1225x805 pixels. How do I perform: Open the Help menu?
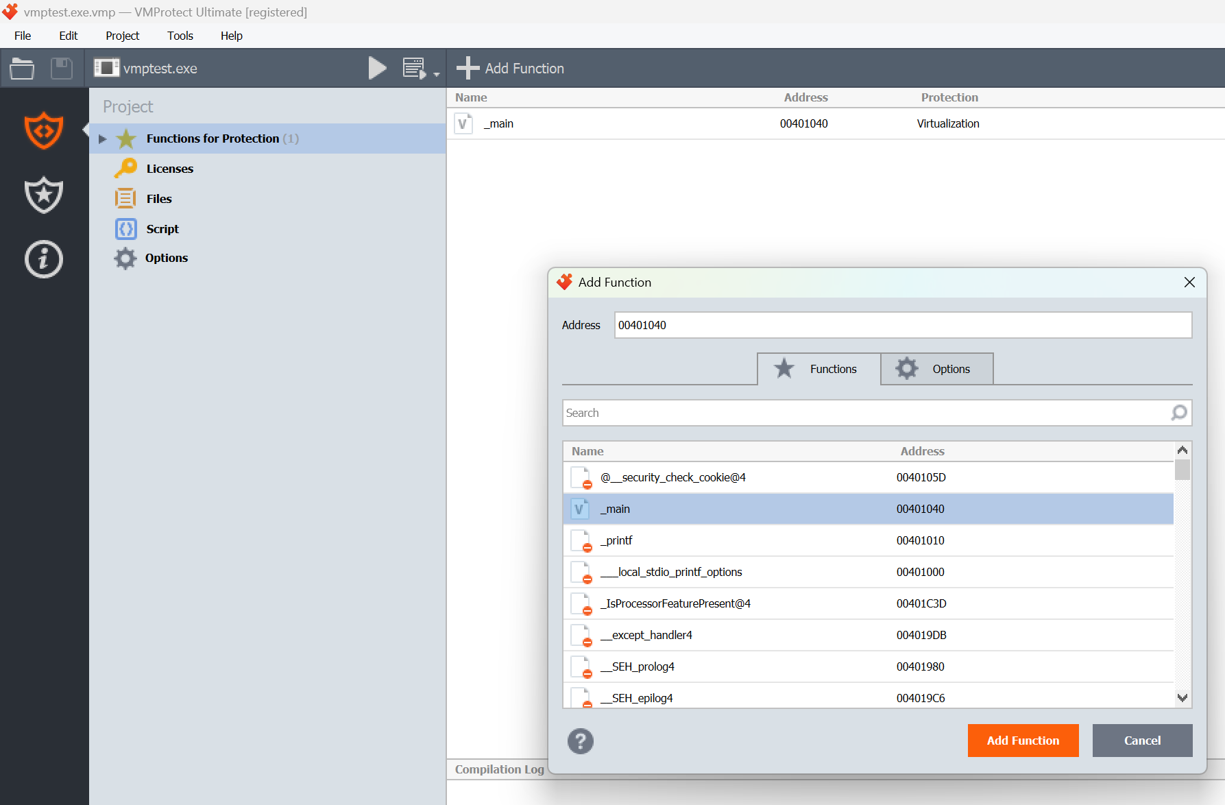click(x=232, y=36)
